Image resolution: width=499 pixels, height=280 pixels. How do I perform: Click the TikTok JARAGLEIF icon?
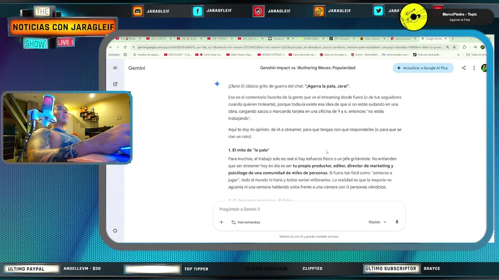tap(319, 11)
